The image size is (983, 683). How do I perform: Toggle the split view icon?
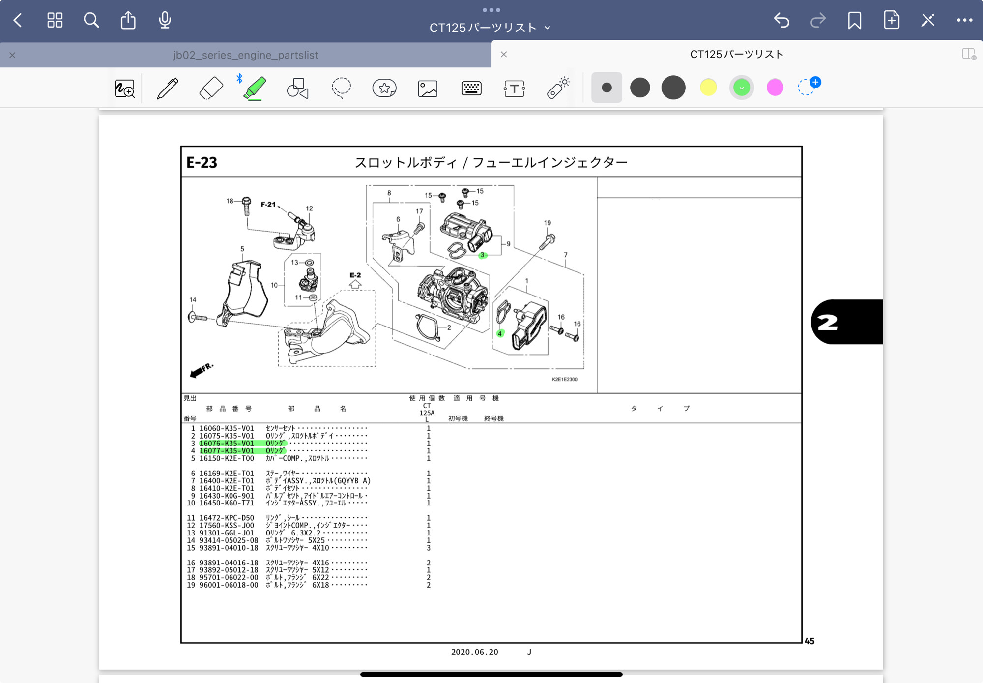pyautogui.click(x=969, y=54)
